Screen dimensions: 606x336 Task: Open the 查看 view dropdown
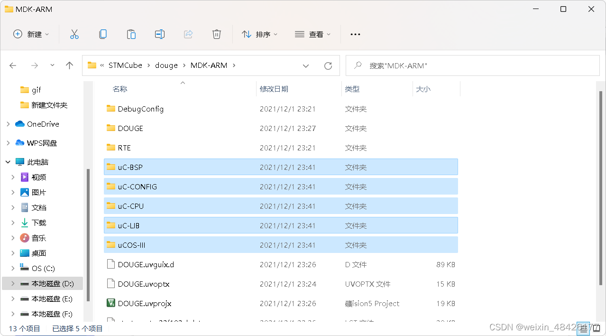[x=313, y=34]
